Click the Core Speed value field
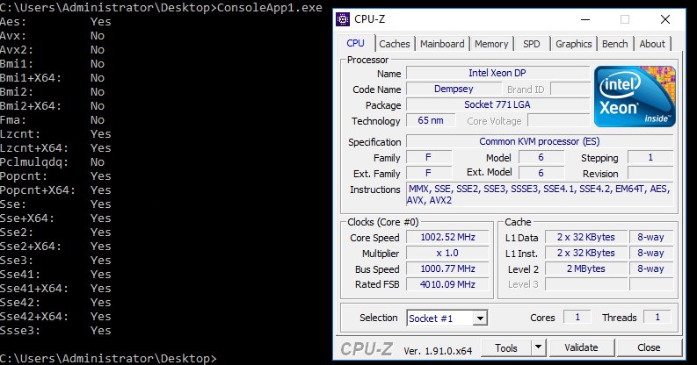Image resolution: width=697 pixels, height=365 pixels. (447, 237)
